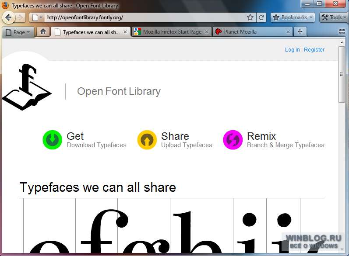Open the Bookmarks dropdown menu

tap(293, 17)
